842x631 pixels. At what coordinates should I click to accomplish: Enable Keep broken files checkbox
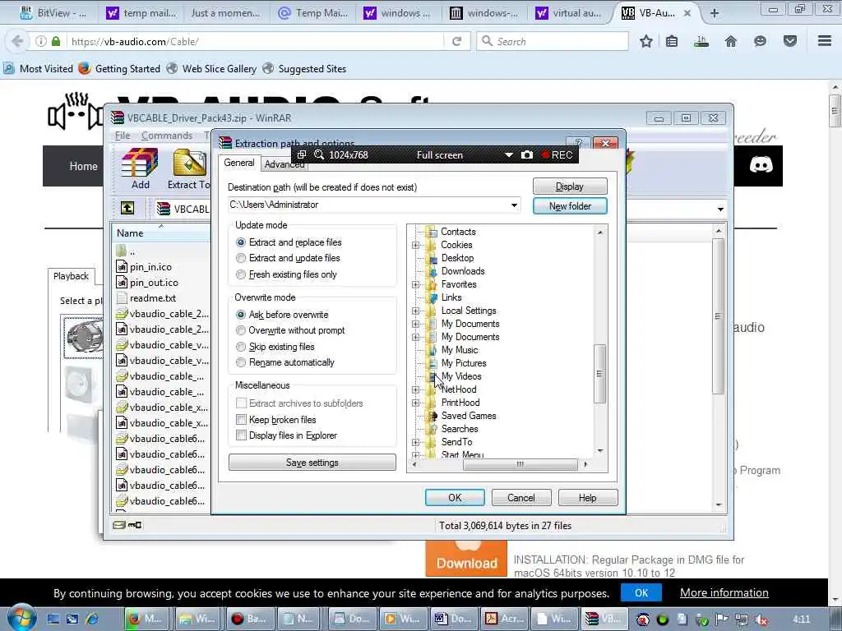(x=242, y=420)
